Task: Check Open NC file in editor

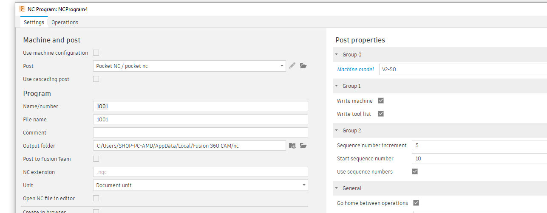Action: tap(96, 198)
